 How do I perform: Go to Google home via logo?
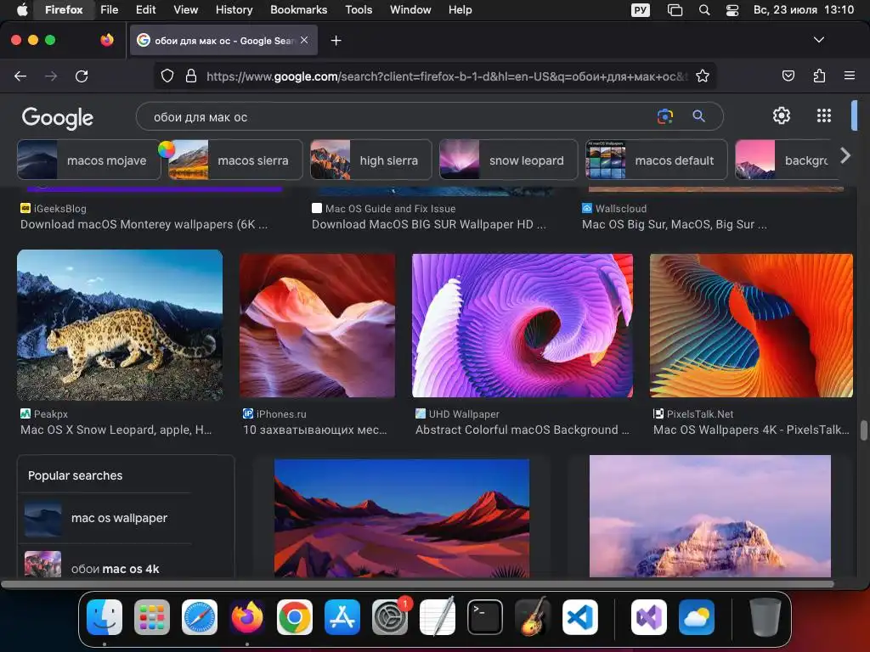58,117
